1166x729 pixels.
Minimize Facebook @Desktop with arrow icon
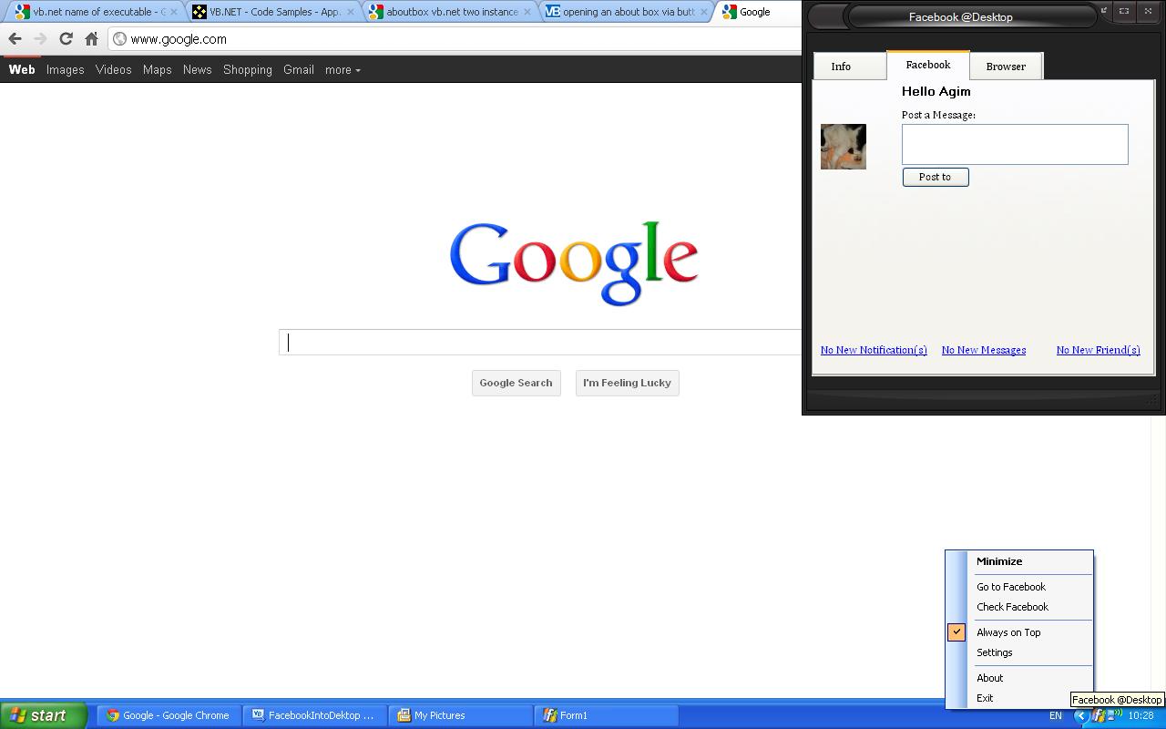click(x=1104, y=11)
